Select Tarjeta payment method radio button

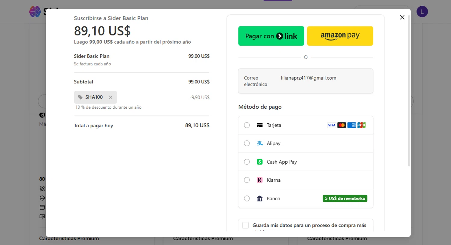coord(247,125)
